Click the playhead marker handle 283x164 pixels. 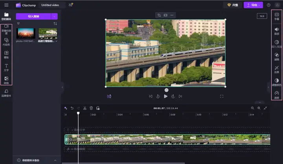tap(78, 113)
